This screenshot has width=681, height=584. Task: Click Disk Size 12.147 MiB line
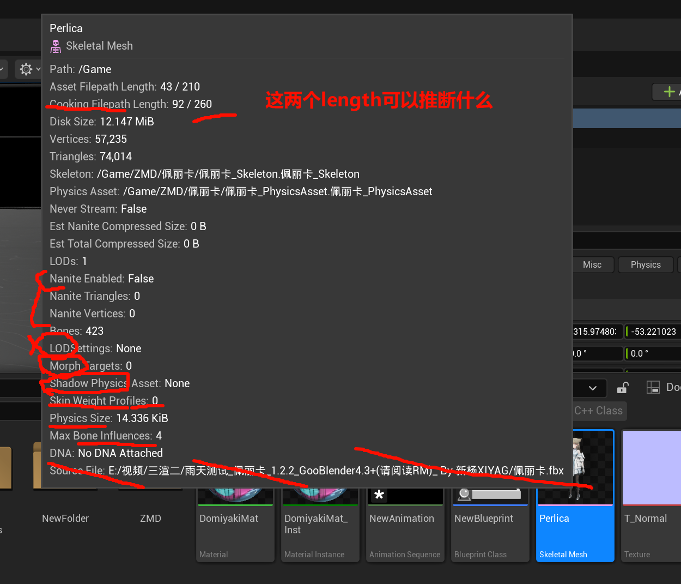102,122
